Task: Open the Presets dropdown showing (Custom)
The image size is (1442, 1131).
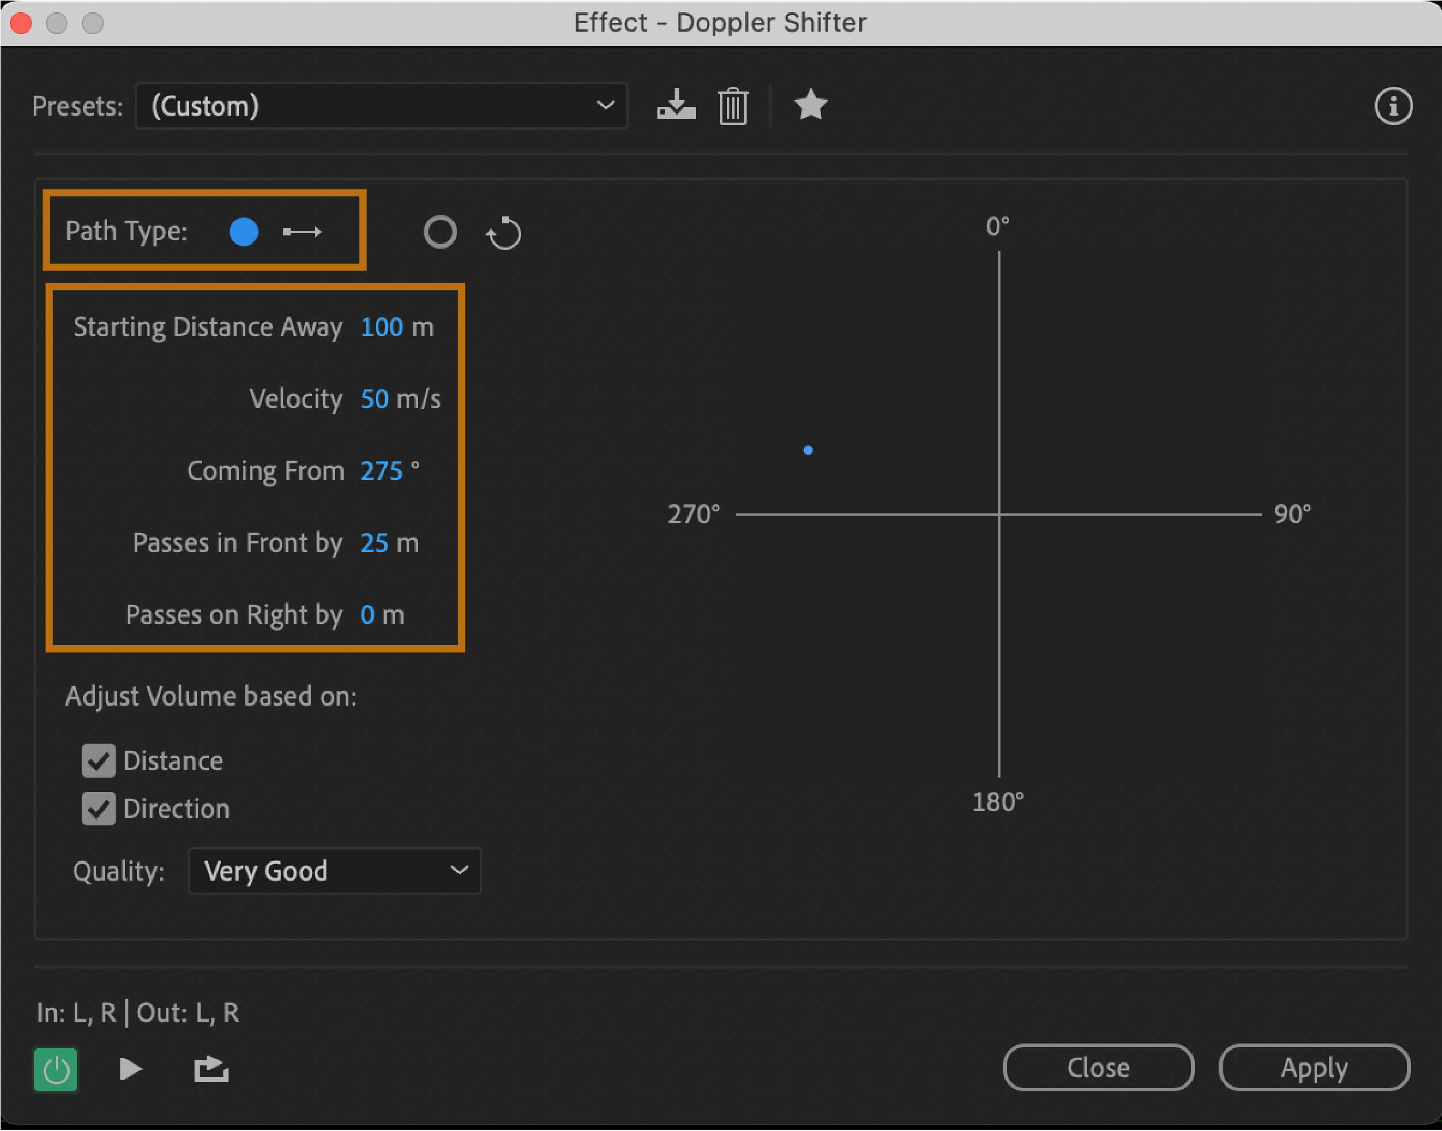Action: coord(381,106)
